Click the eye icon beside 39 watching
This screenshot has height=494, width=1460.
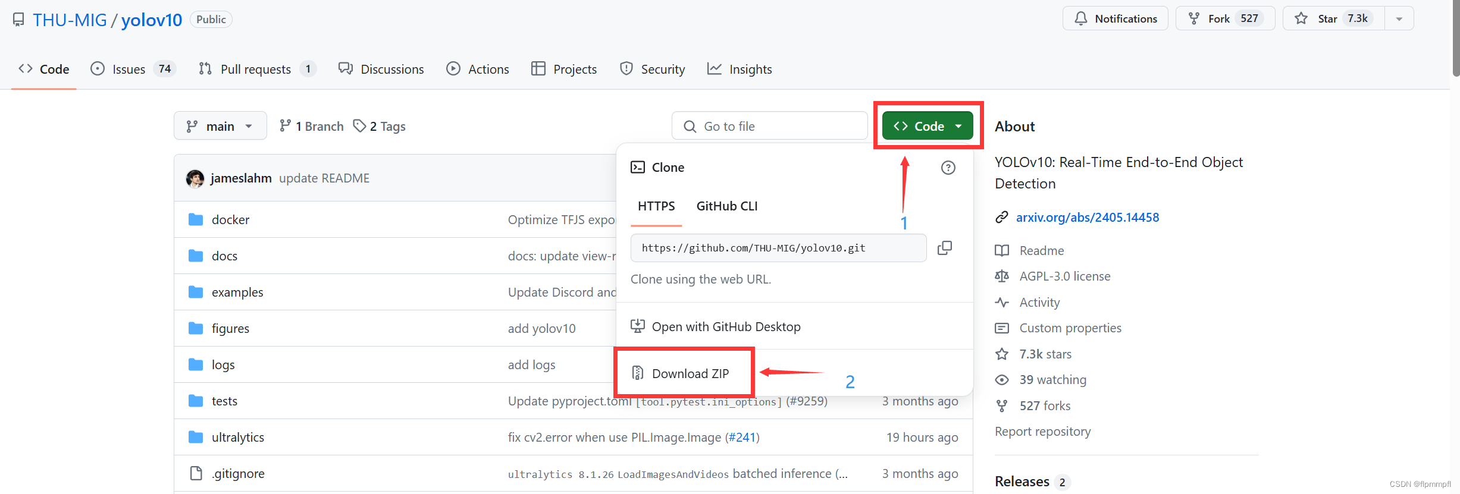click(1002, 380)
